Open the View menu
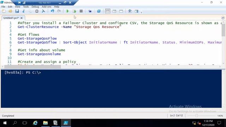226x127 pixels. [x=17, y=7]
